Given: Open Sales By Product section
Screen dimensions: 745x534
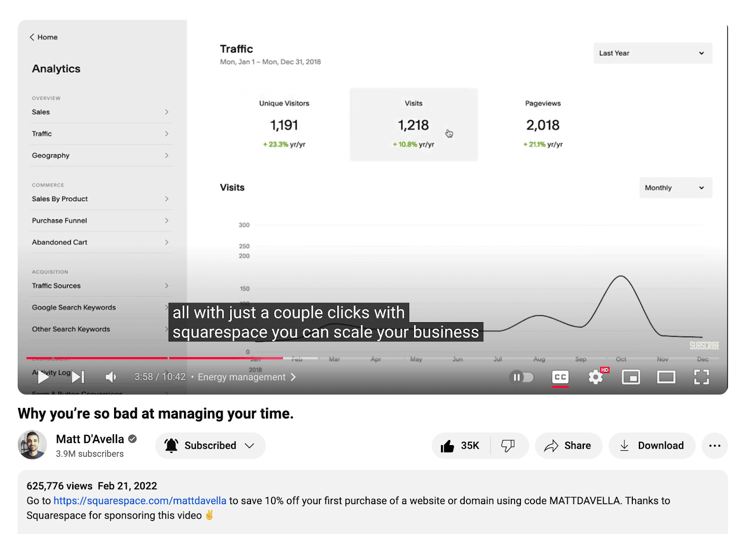Looking at the screenshot, I should 101,199.
